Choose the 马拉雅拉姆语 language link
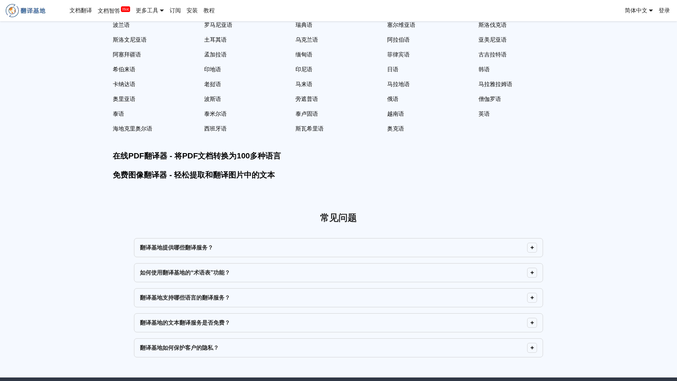Viewport: 677px width, 381px height. 495,84
